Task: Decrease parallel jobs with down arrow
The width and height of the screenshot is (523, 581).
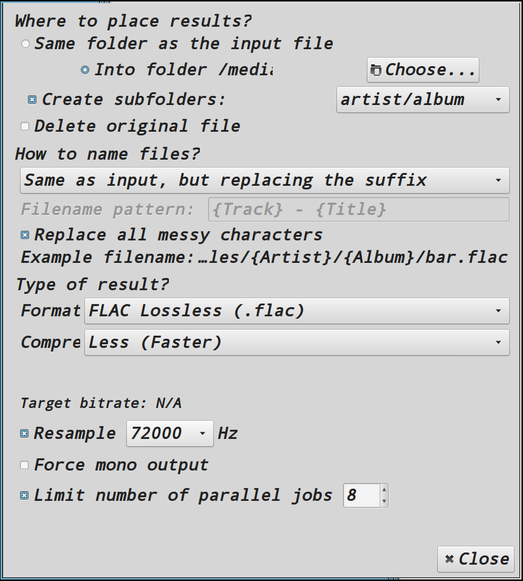Action: point(384,501)
